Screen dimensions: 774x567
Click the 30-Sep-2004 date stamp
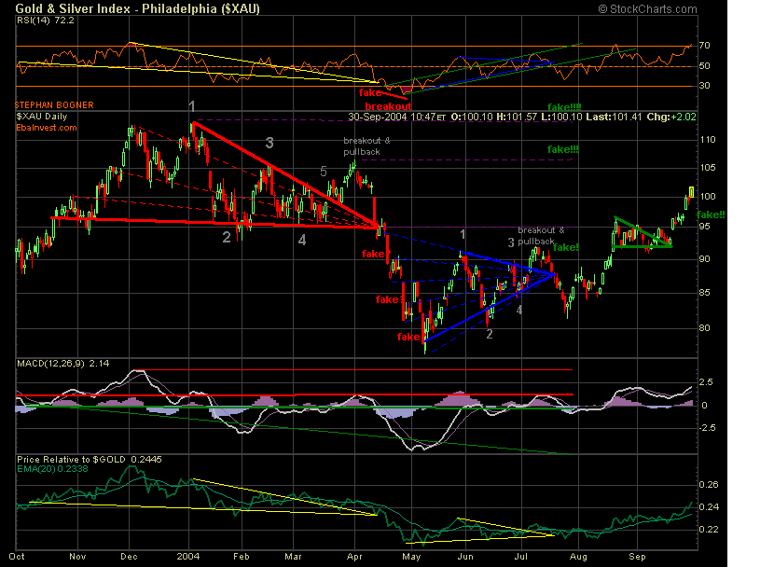click(x=377, y=118)
